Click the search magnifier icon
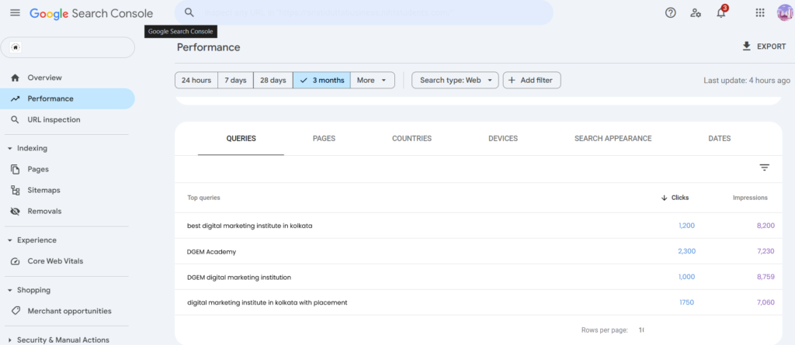The image size is (795, 345). [189, 12]
